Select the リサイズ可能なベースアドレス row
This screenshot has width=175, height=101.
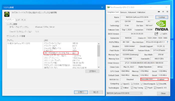point(61,53)
